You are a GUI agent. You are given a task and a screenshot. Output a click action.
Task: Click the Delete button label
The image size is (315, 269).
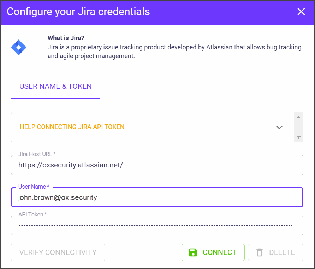point(282,252)
